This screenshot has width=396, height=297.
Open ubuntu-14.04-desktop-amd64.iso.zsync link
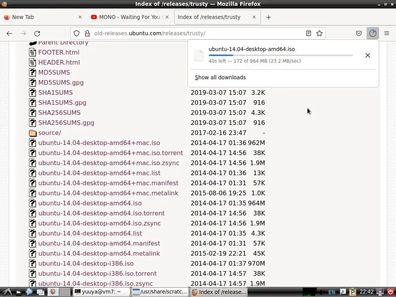coord(99,223)
